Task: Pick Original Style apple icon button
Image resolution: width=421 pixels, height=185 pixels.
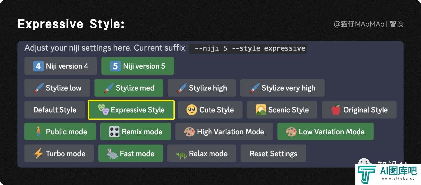Action: click(x=359, y=110)
